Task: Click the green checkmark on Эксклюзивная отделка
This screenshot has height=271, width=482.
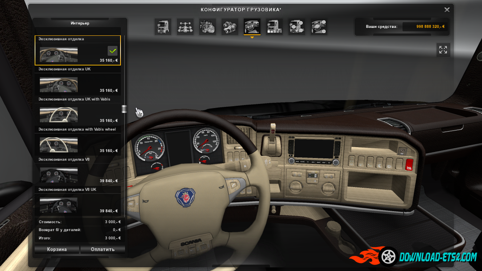Action: 113,51
